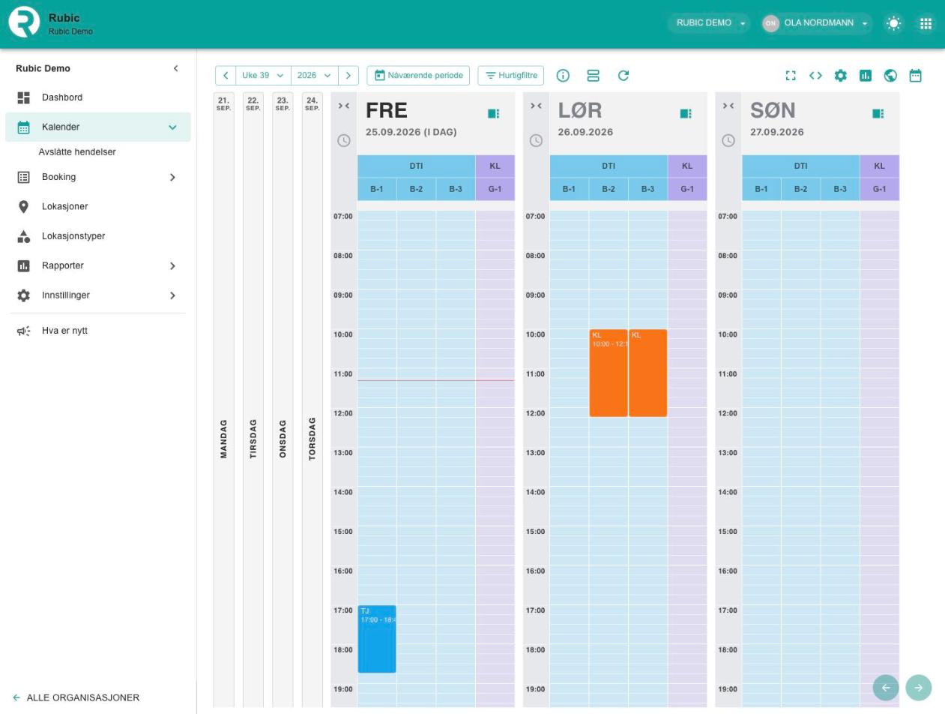Image resolution: width=945 pixels, height=714 pixels.
Task: Click the calendar icon at toolbar end
Action: 916,76
